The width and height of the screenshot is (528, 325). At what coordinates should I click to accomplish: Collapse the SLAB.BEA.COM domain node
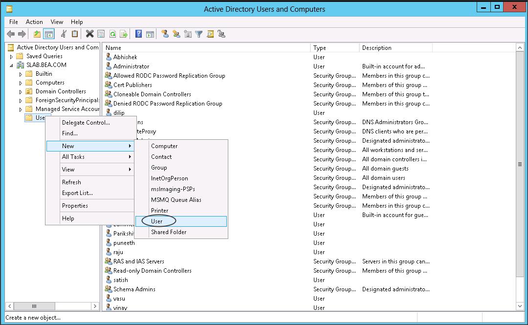click(12, 65)
